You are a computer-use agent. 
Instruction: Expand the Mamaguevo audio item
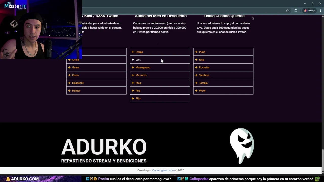pyautogui.click(x=160, y=67)
